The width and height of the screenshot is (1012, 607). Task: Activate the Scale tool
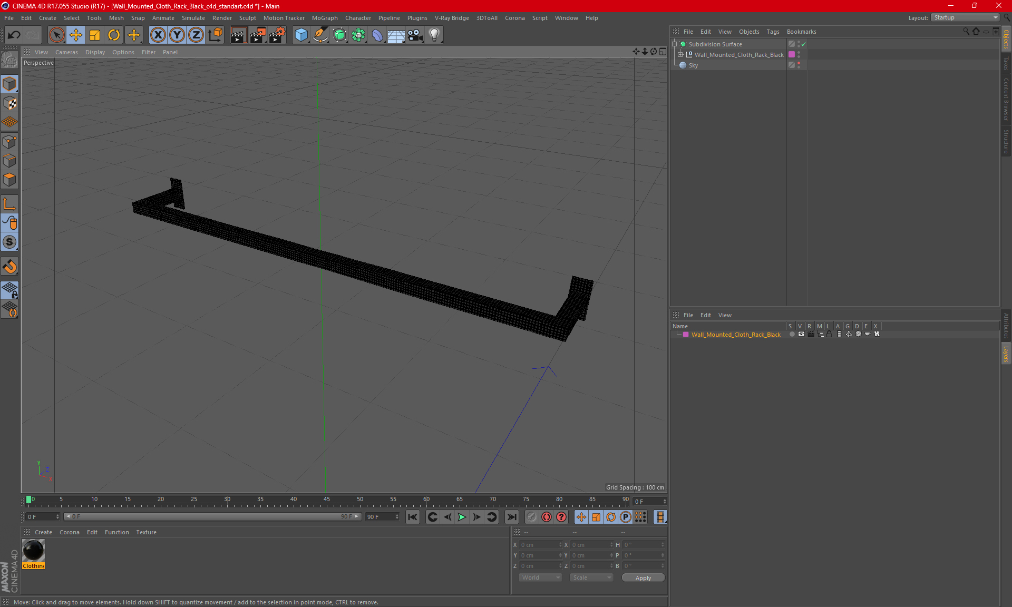tap(95, 35)
